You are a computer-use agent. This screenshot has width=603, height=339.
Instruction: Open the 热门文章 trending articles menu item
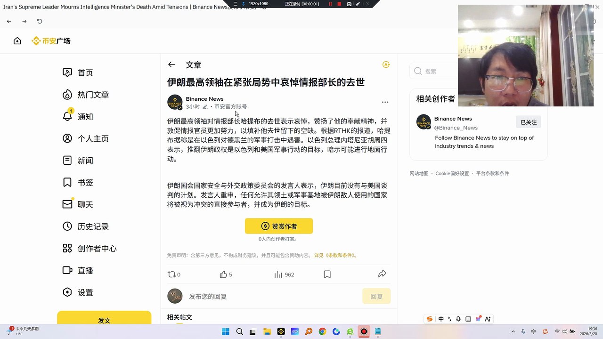pyautogui.click(x=86, y=95)
